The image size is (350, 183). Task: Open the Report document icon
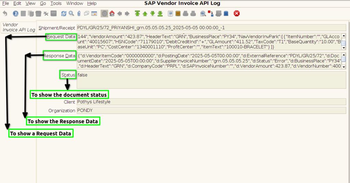pos(170,14)
